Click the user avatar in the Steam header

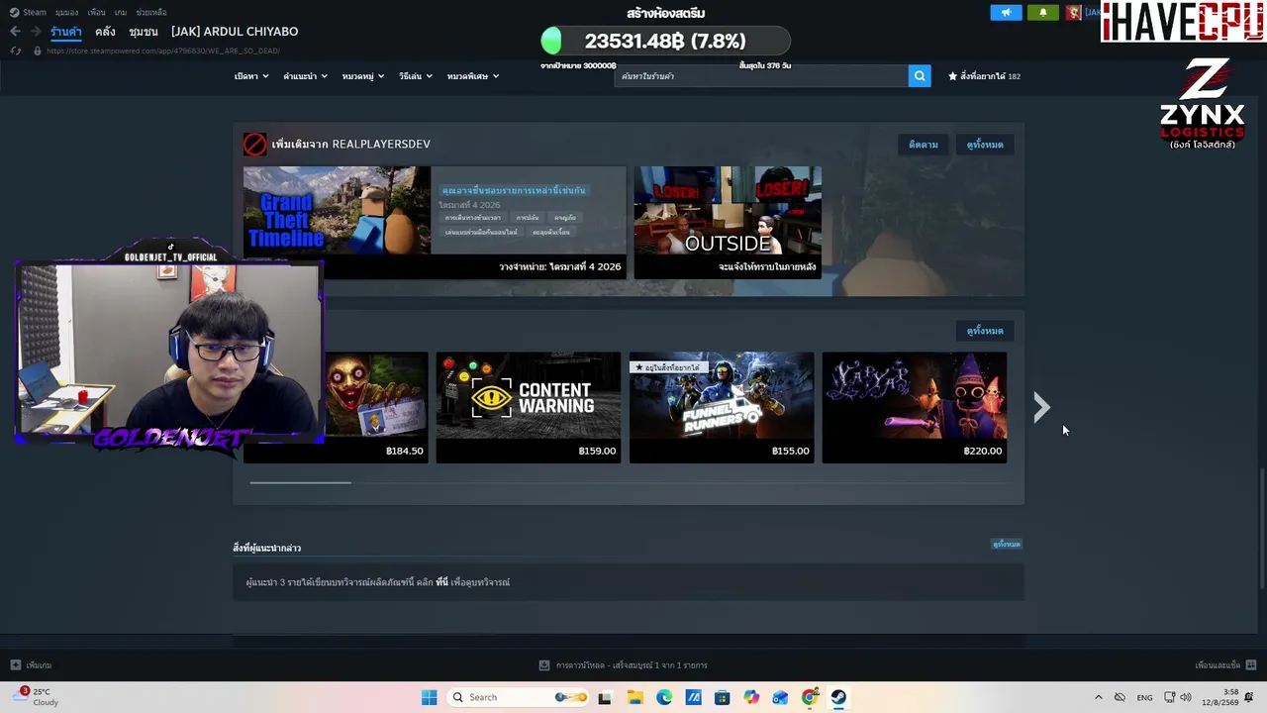point(1073,13)
